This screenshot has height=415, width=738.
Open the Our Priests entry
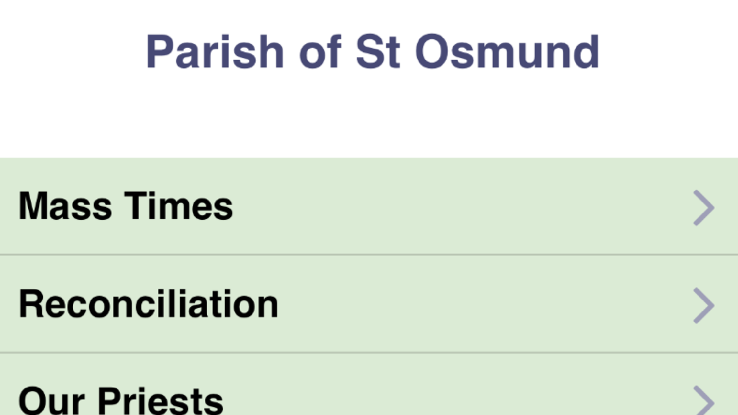369,384
